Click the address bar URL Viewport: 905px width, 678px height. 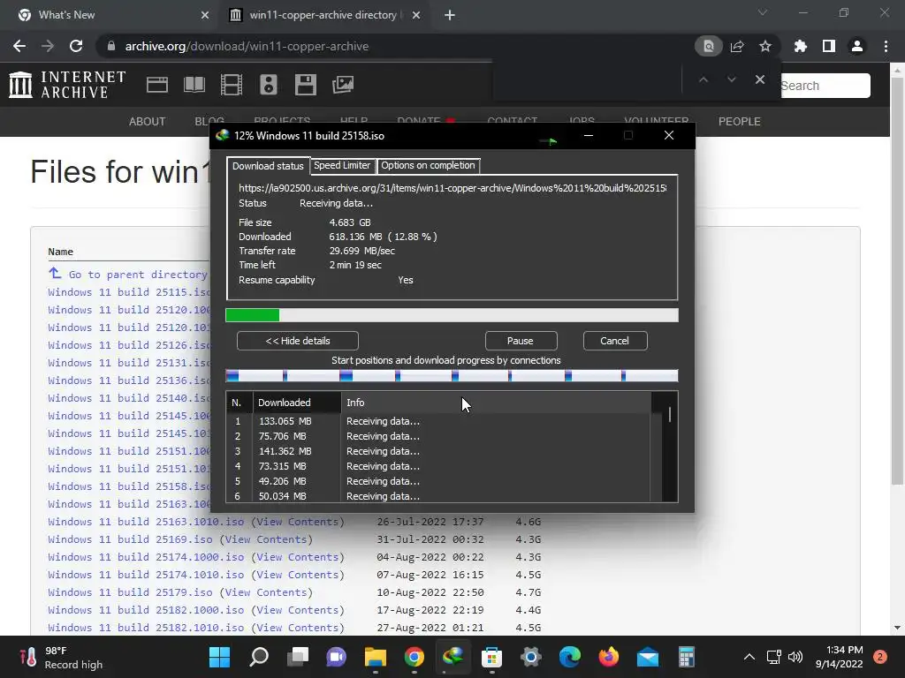point(247,46)
